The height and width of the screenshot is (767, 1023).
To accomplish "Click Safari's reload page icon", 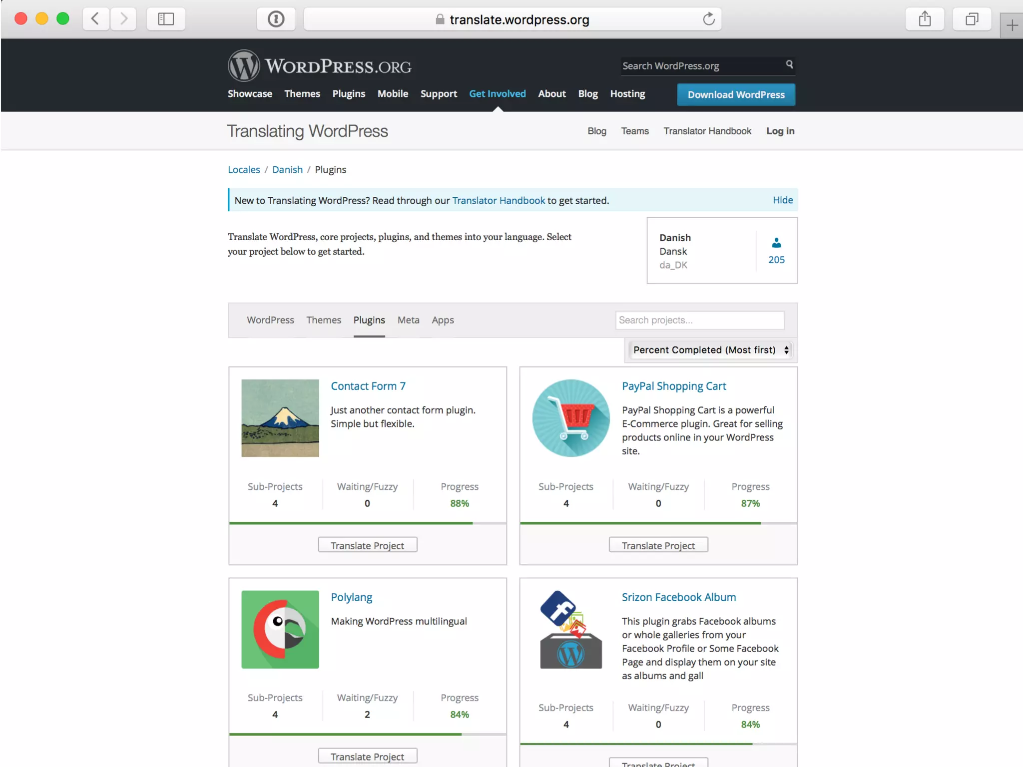I will 709,19.
